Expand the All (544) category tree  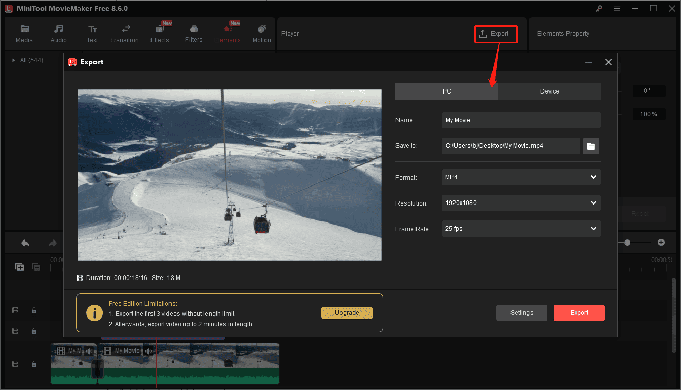pos(14,60)
